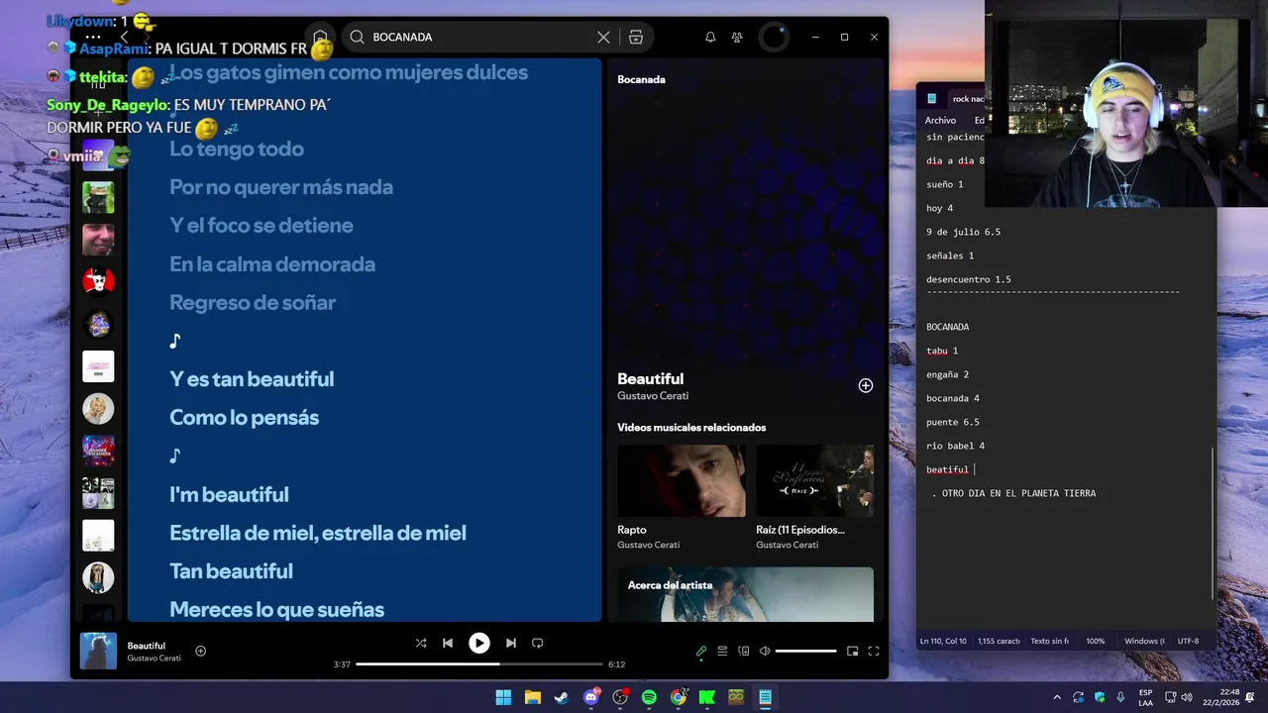Open the miniplayer icon
This screenshot has height=713, width=1268.
click(x=852, y=651)
